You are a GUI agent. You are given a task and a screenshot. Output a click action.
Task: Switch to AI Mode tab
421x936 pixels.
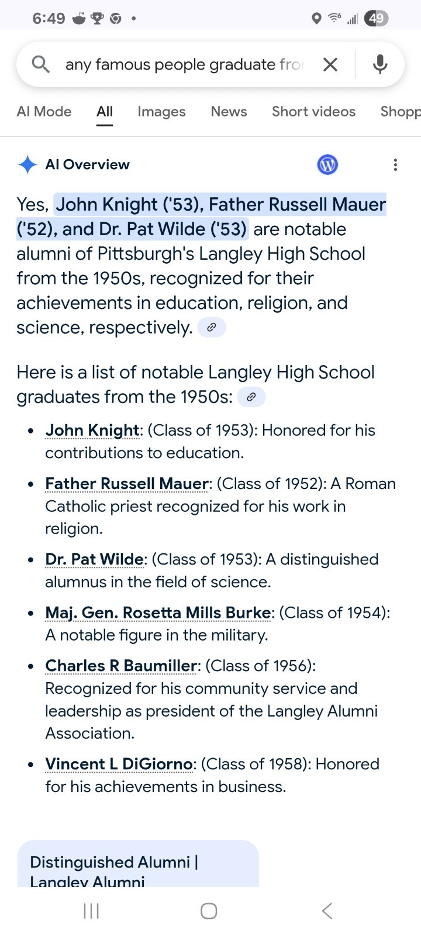(44, 112)
